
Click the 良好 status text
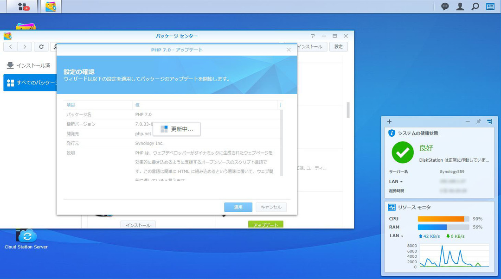pyautogui.click(x=426, y=148)
